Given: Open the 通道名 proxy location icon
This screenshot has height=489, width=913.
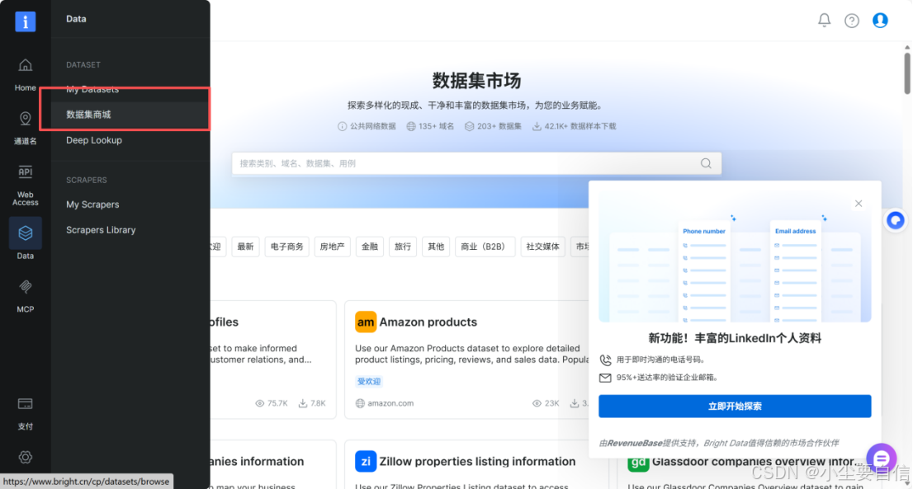Looking at the screenshot, I should (25, 119).
